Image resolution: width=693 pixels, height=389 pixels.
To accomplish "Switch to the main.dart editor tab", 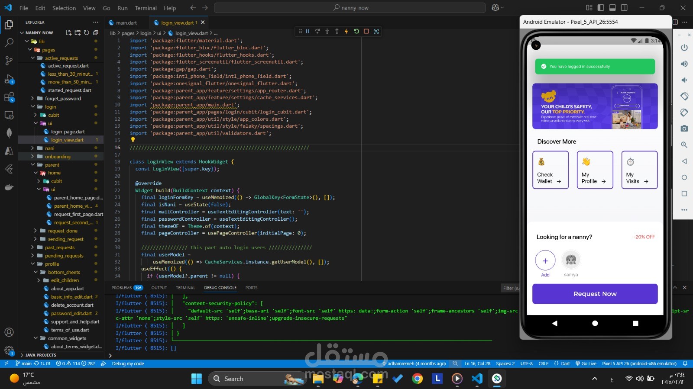I will click(x=126, y=23).
